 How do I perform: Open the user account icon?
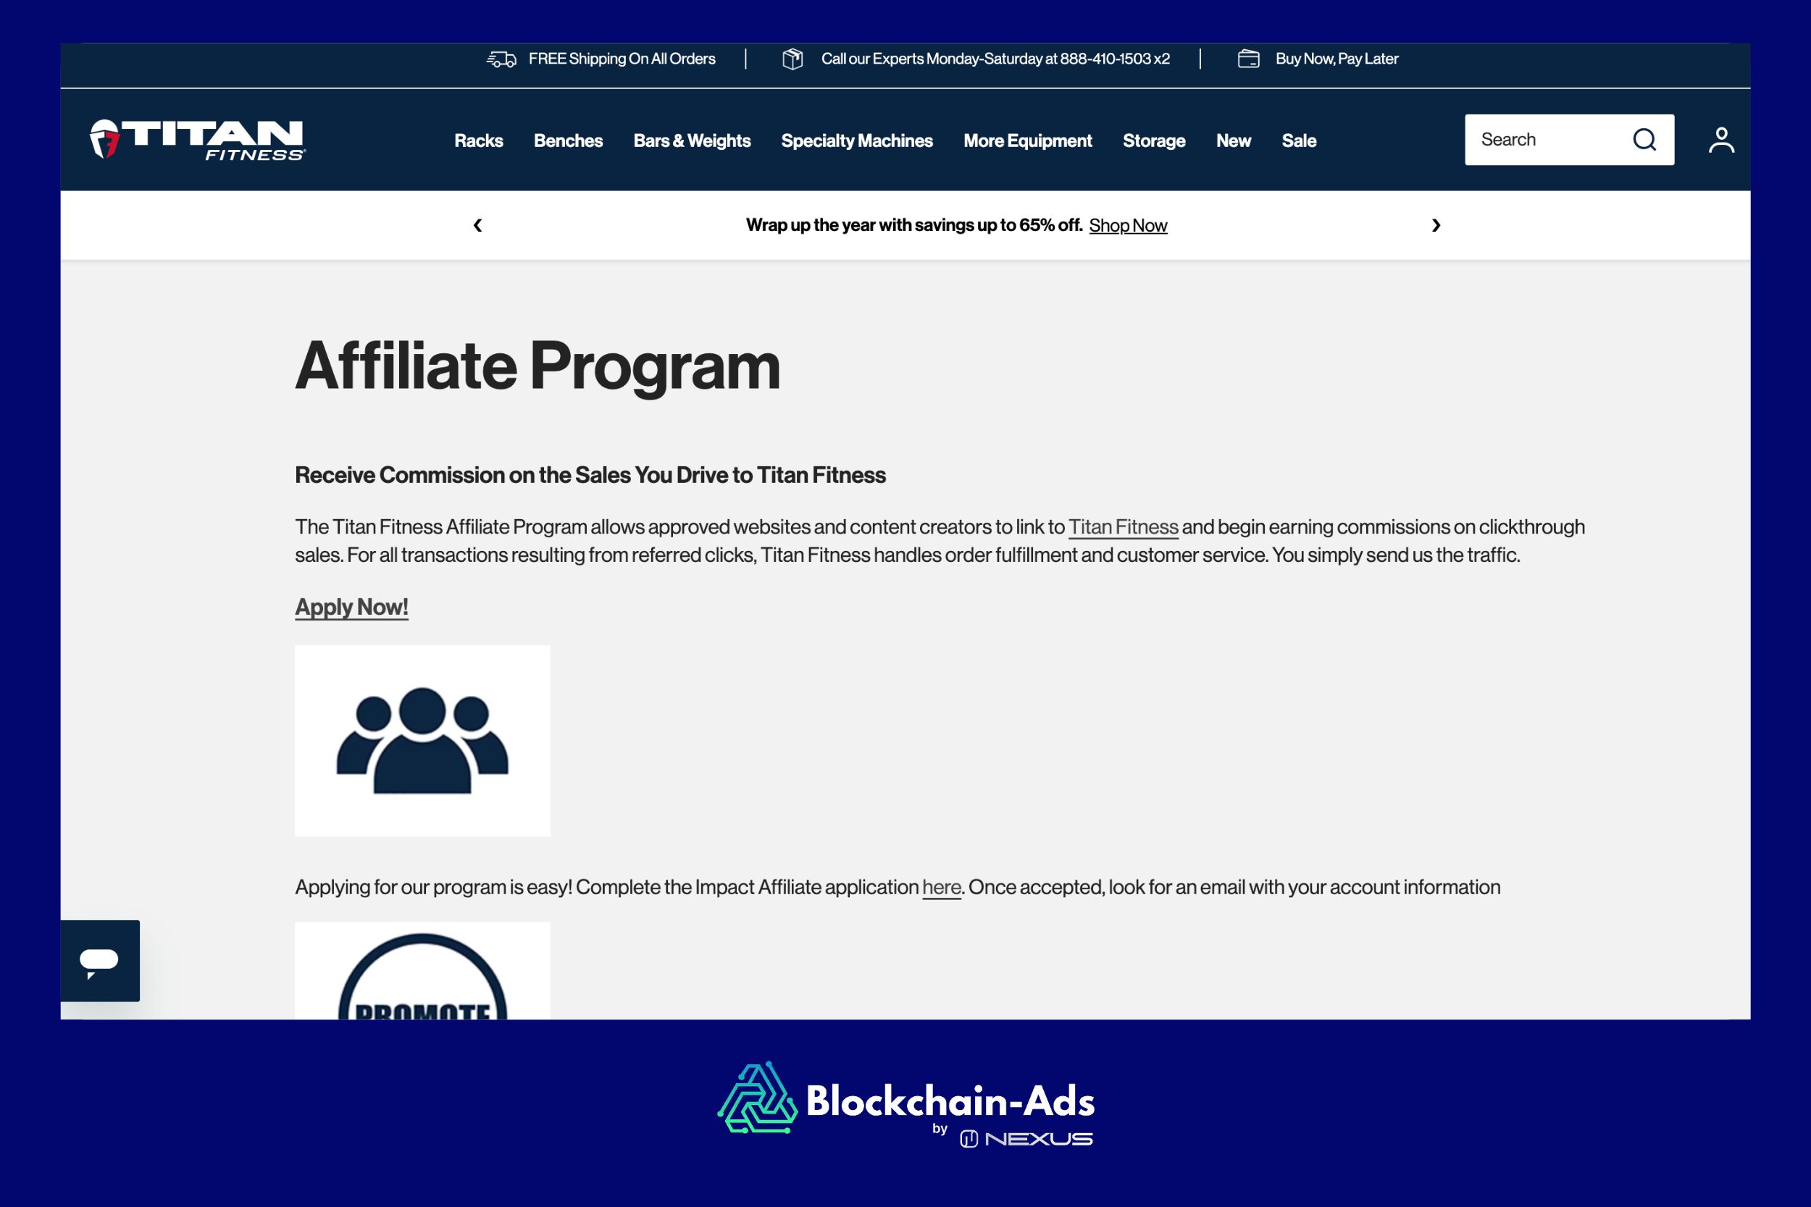tap(1721, 140)
